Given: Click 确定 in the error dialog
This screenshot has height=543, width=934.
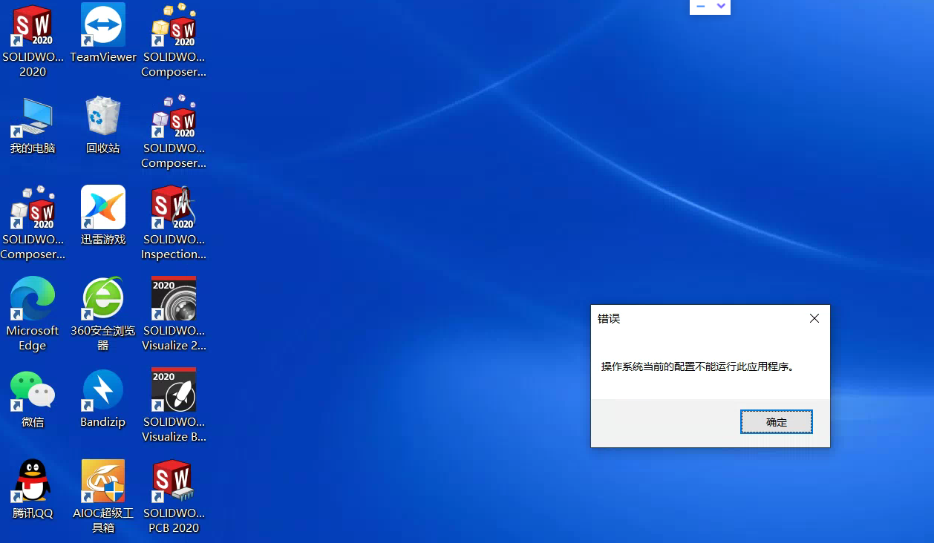Looking at the screenshot, I should pos(777,422).
